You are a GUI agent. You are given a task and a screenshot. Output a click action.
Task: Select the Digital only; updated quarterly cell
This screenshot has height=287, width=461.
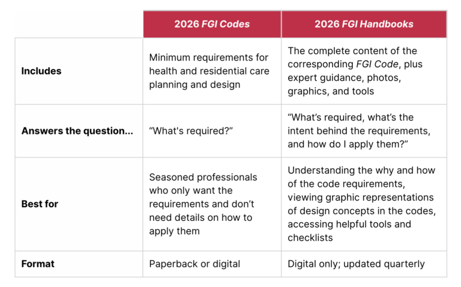(364, 264)
